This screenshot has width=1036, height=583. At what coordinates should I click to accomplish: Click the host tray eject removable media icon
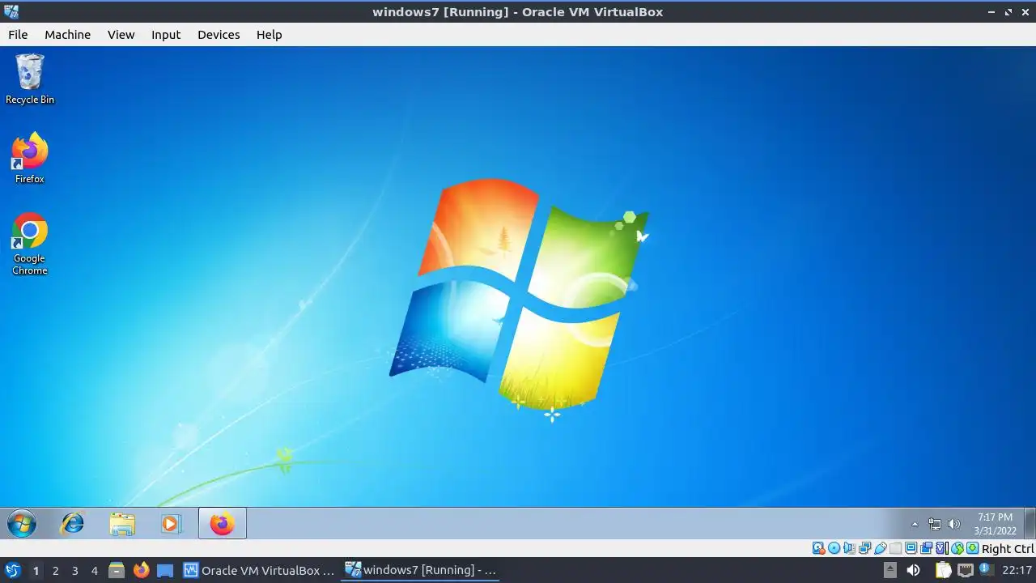(x=890, y=570)
